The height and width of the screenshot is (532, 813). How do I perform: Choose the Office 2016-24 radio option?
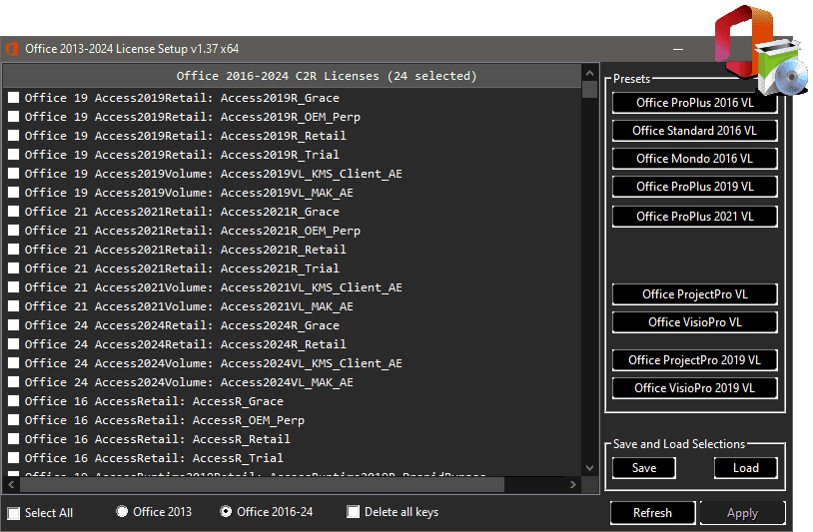point(226,512)
